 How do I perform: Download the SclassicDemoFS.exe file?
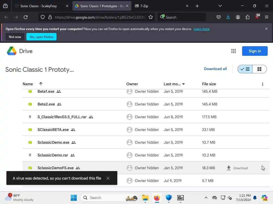coord(238,168)
